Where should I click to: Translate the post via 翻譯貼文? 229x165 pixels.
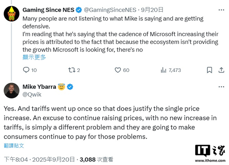tap(14, 145)
